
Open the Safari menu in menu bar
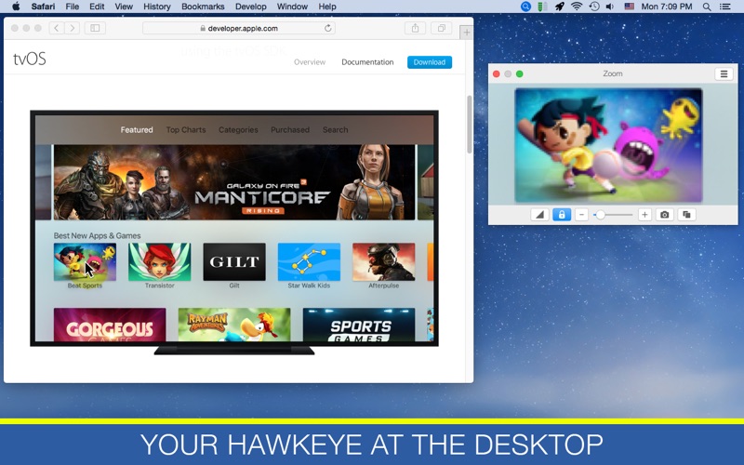pyautogui.click(x=43, y=7)
